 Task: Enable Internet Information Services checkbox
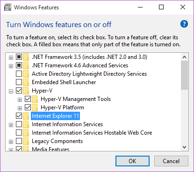point(19,124)
